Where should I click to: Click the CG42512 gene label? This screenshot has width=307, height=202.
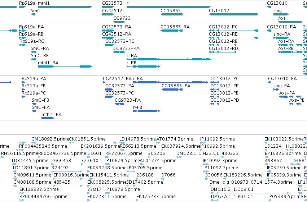[x=112, y=10]
